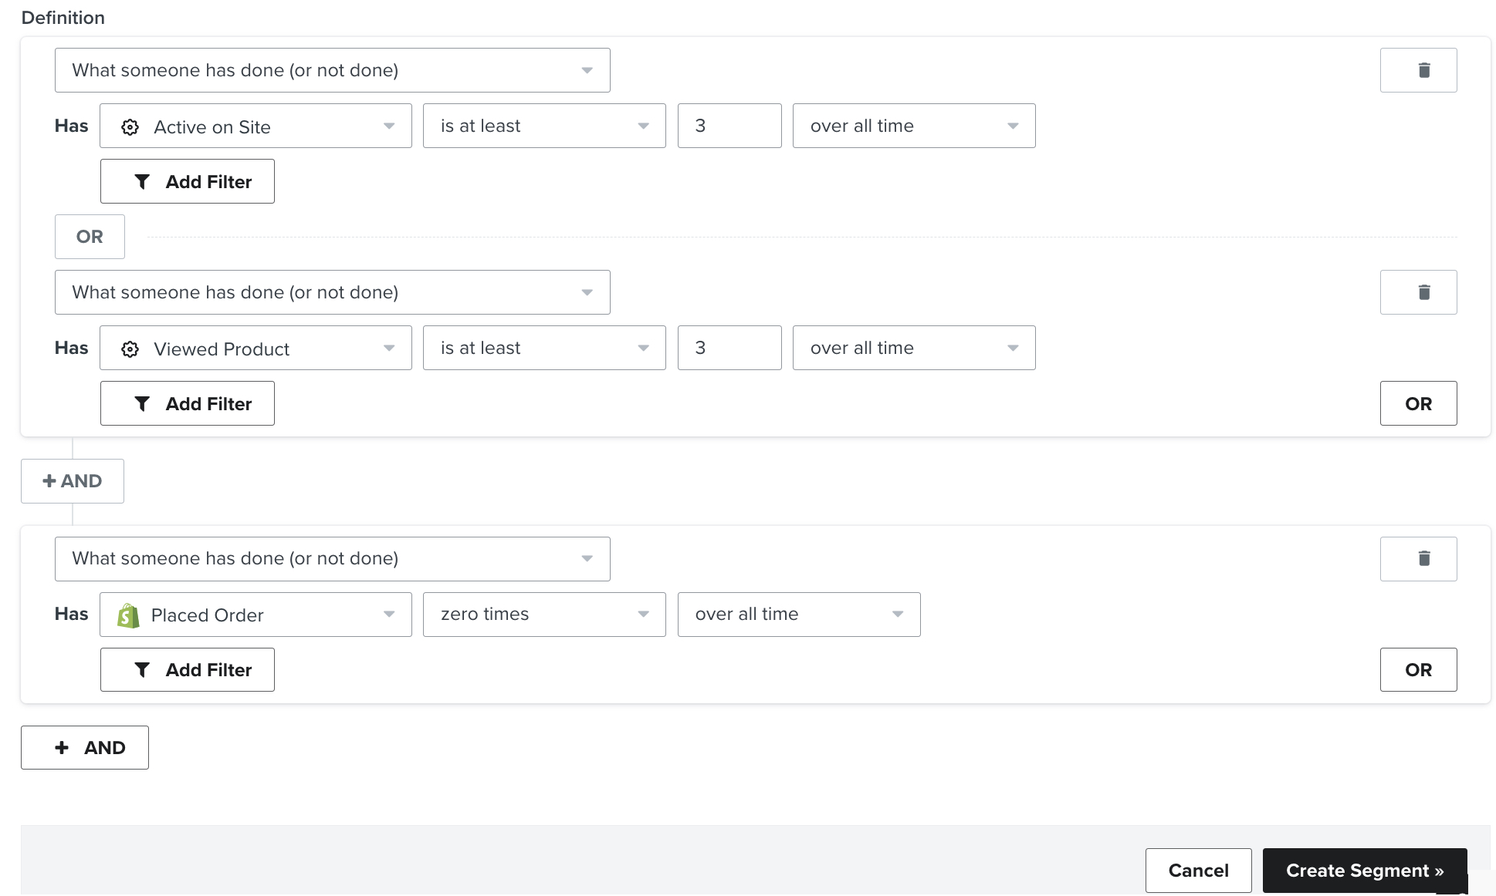
Task: Click the plus AND button below second group
Action: [87, 746]
